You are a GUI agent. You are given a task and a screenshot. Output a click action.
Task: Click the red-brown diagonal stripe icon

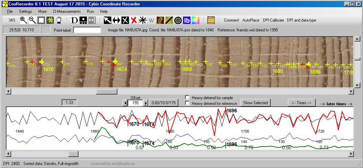(160, 20)
